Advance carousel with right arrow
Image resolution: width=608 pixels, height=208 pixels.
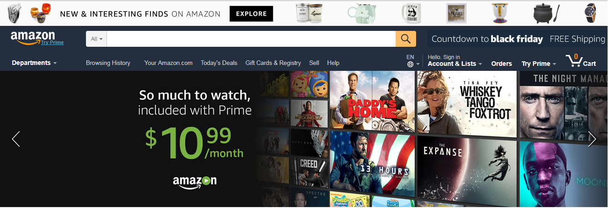point(592,139)
